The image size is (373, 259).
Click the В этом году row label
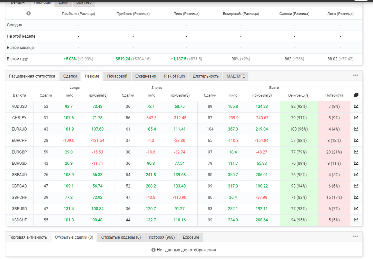(x=17, y=59)
